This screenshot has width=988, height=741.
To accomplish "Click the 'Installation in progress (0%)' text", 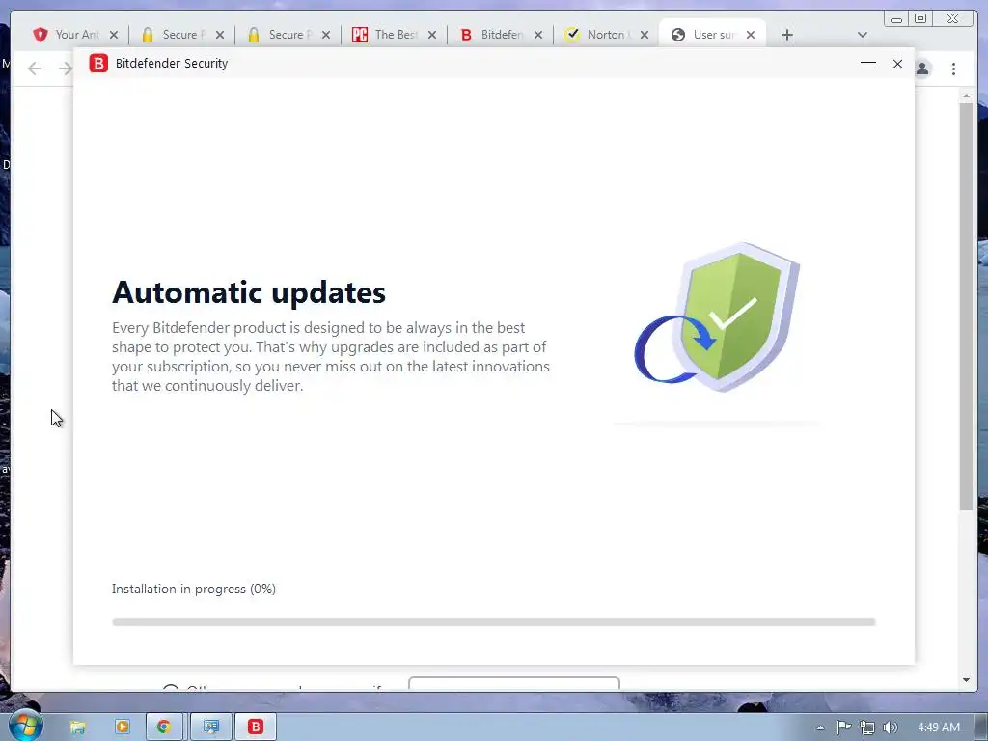I will point(193,589).
